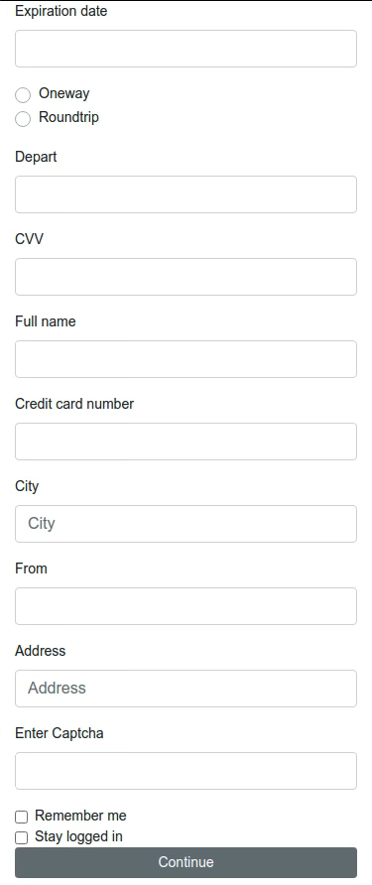Click the Continue button
The width and height of the screenshot is (372, 885).
186,862
